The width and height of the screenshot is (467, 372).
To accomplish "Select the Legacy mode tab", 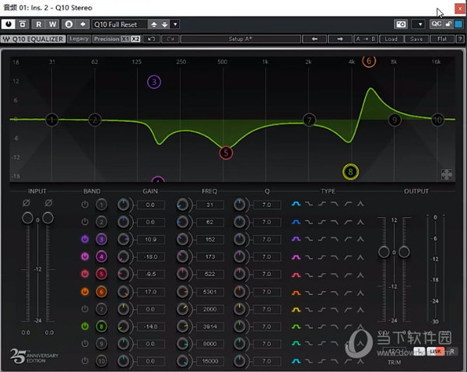I will click(79, 39).
